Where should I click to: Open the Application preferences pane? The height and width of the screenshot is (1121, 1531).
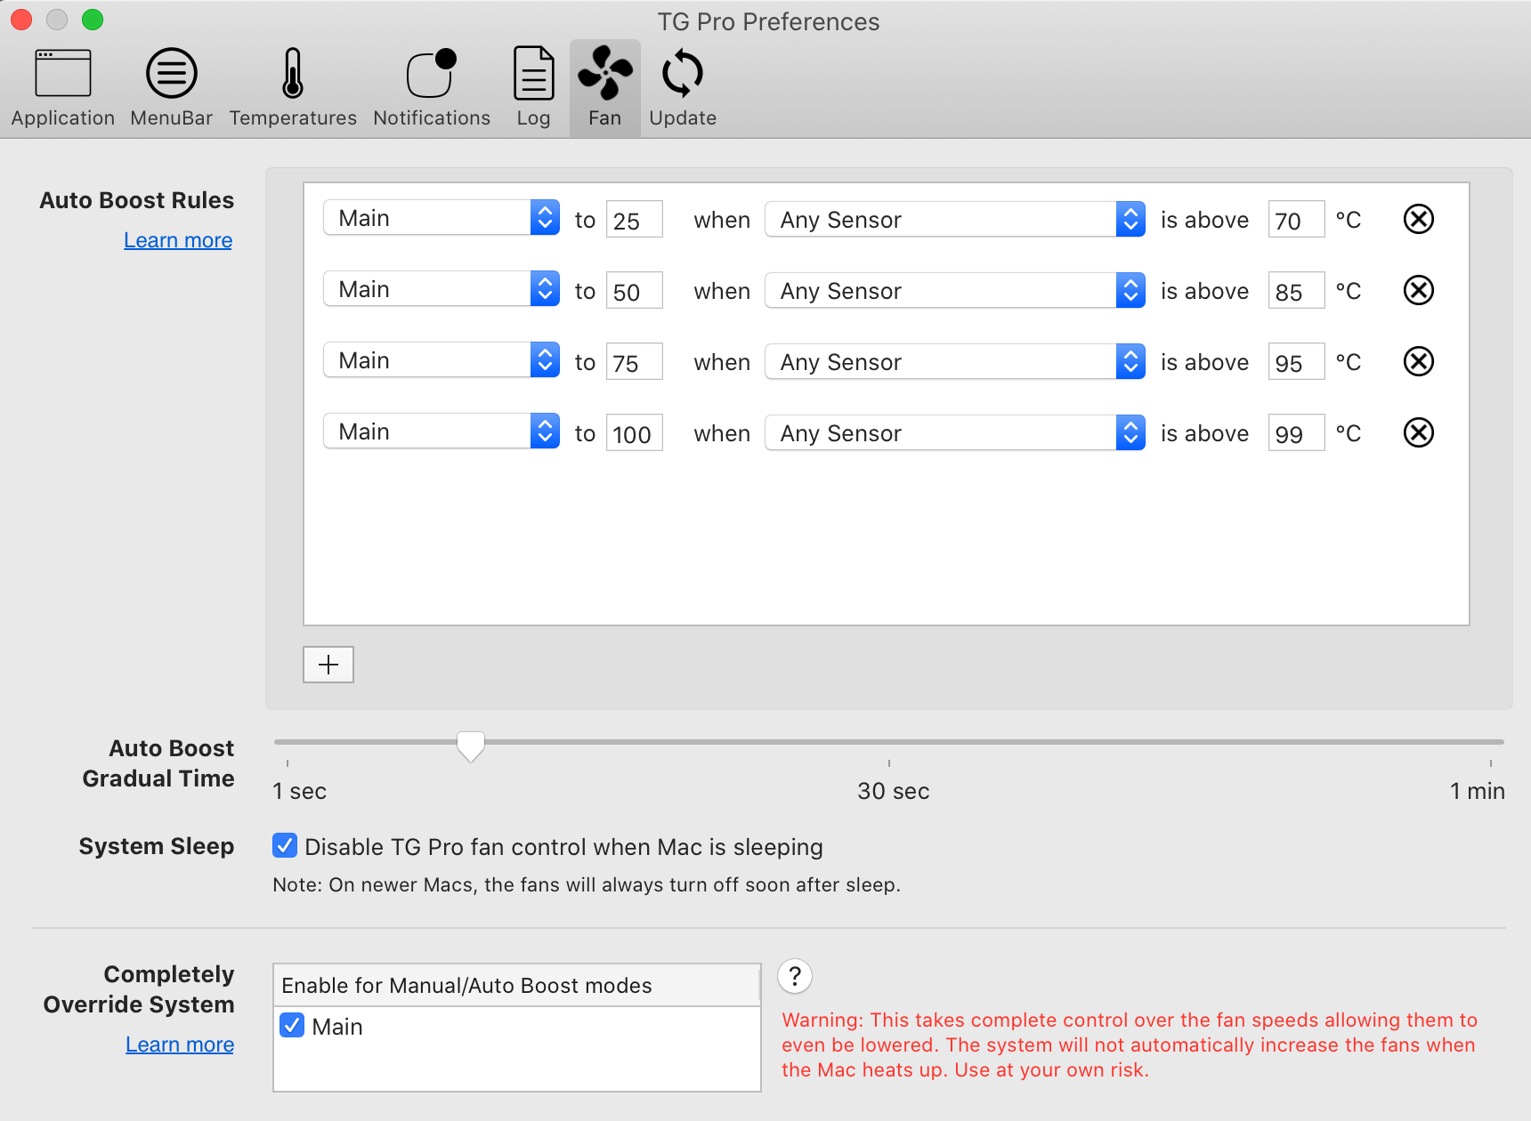pyautogui.click(x=63, y=88)
